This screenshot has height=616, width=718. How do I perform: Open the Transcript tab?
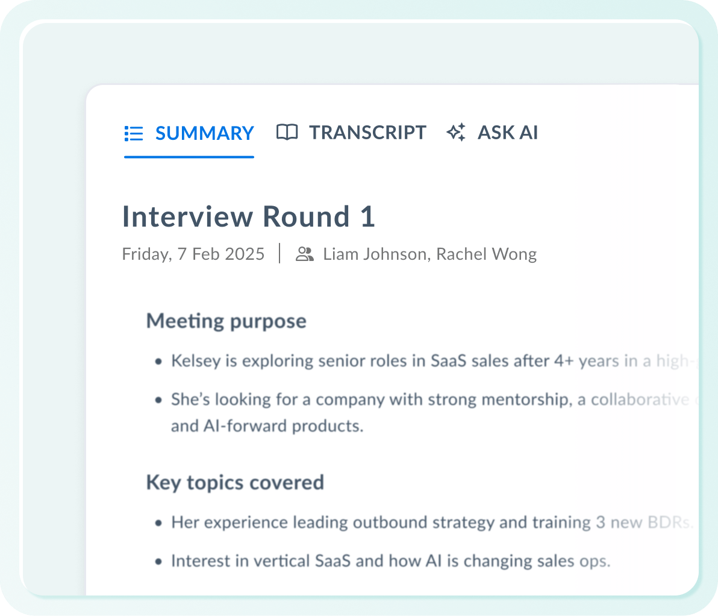(367, 132)
